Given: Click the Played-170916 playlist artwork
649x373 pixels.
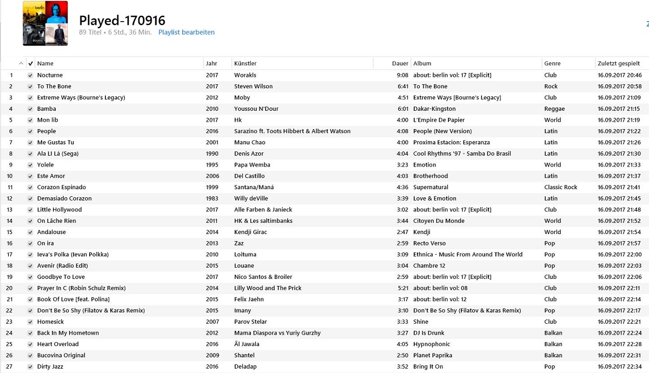Looking at the screenshot, I should coord(45,23).
